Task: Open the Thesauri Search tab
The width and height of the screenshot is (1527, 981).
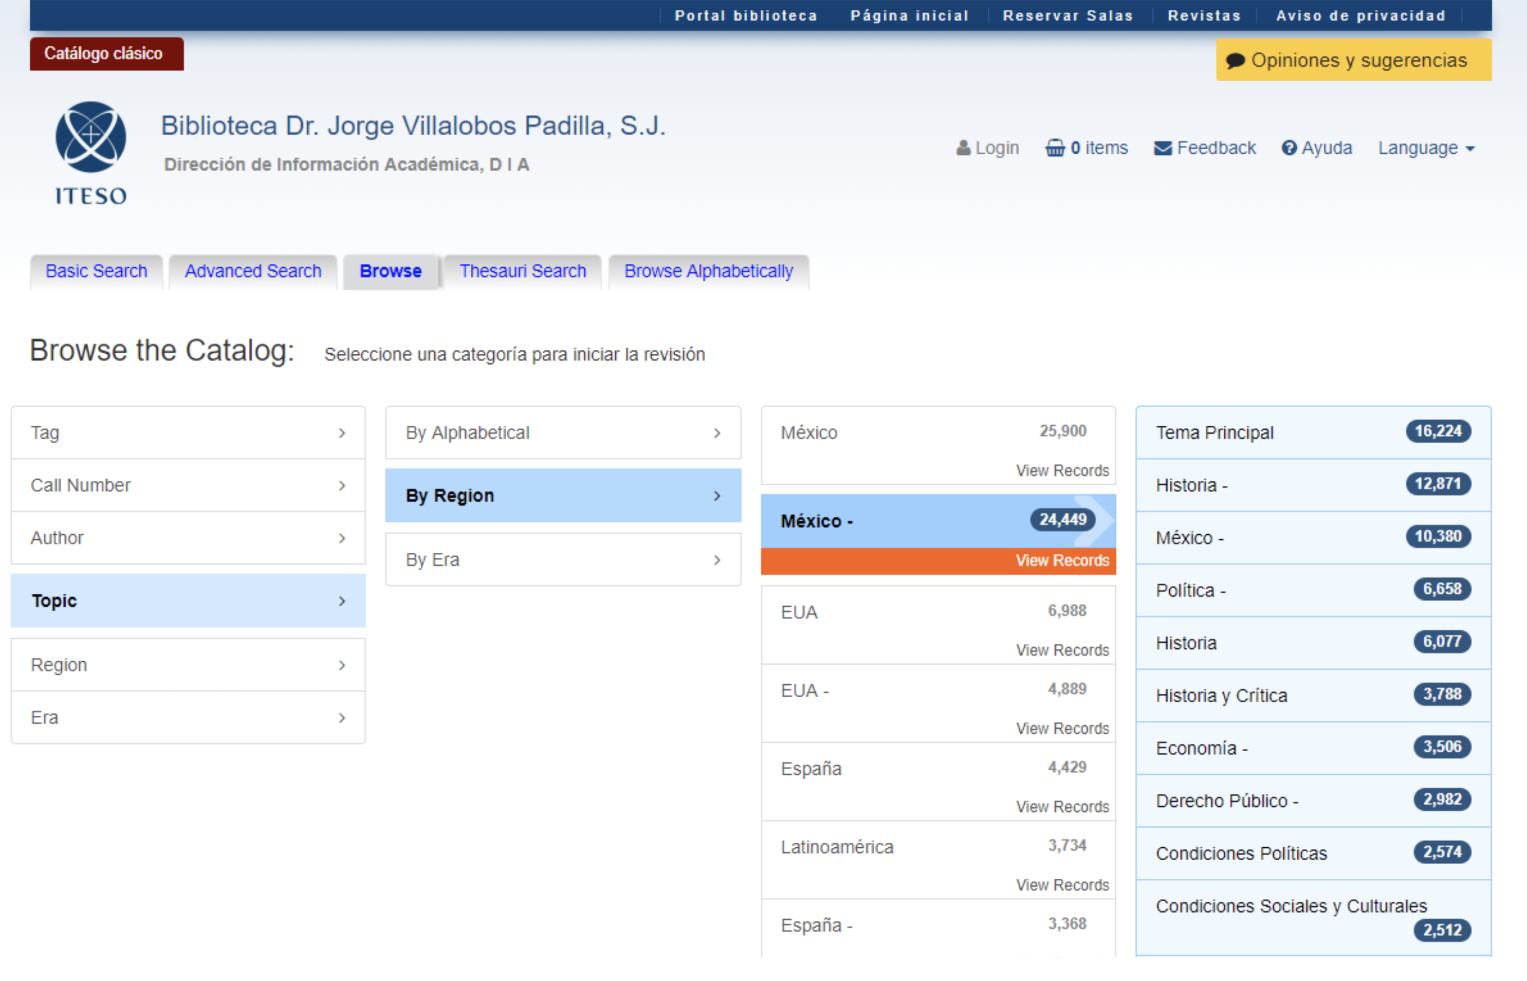Action: point(522,271)
